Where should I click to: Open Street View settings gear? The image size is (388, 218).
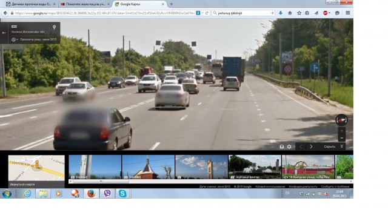(x=289, y=147)
